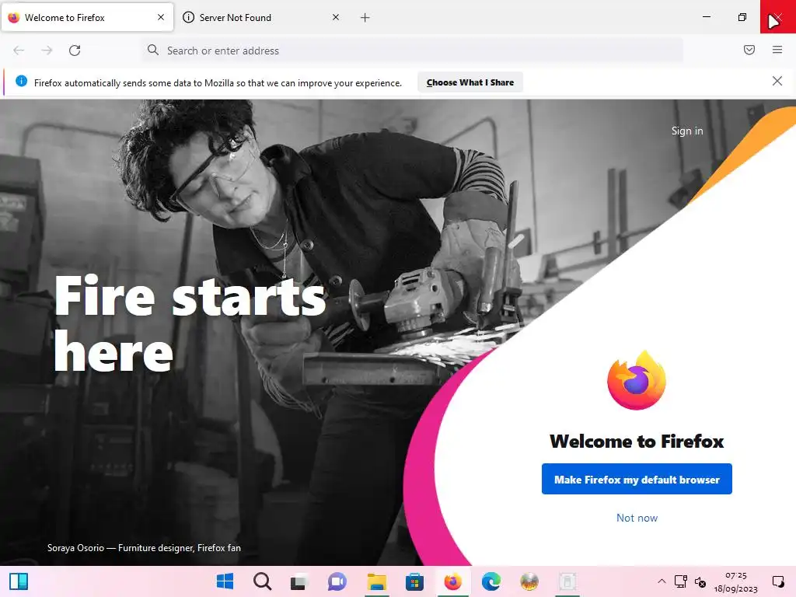Go forward using the forward arrow
The width and height of the screenshot is (796, 597).
pos(47,51)
